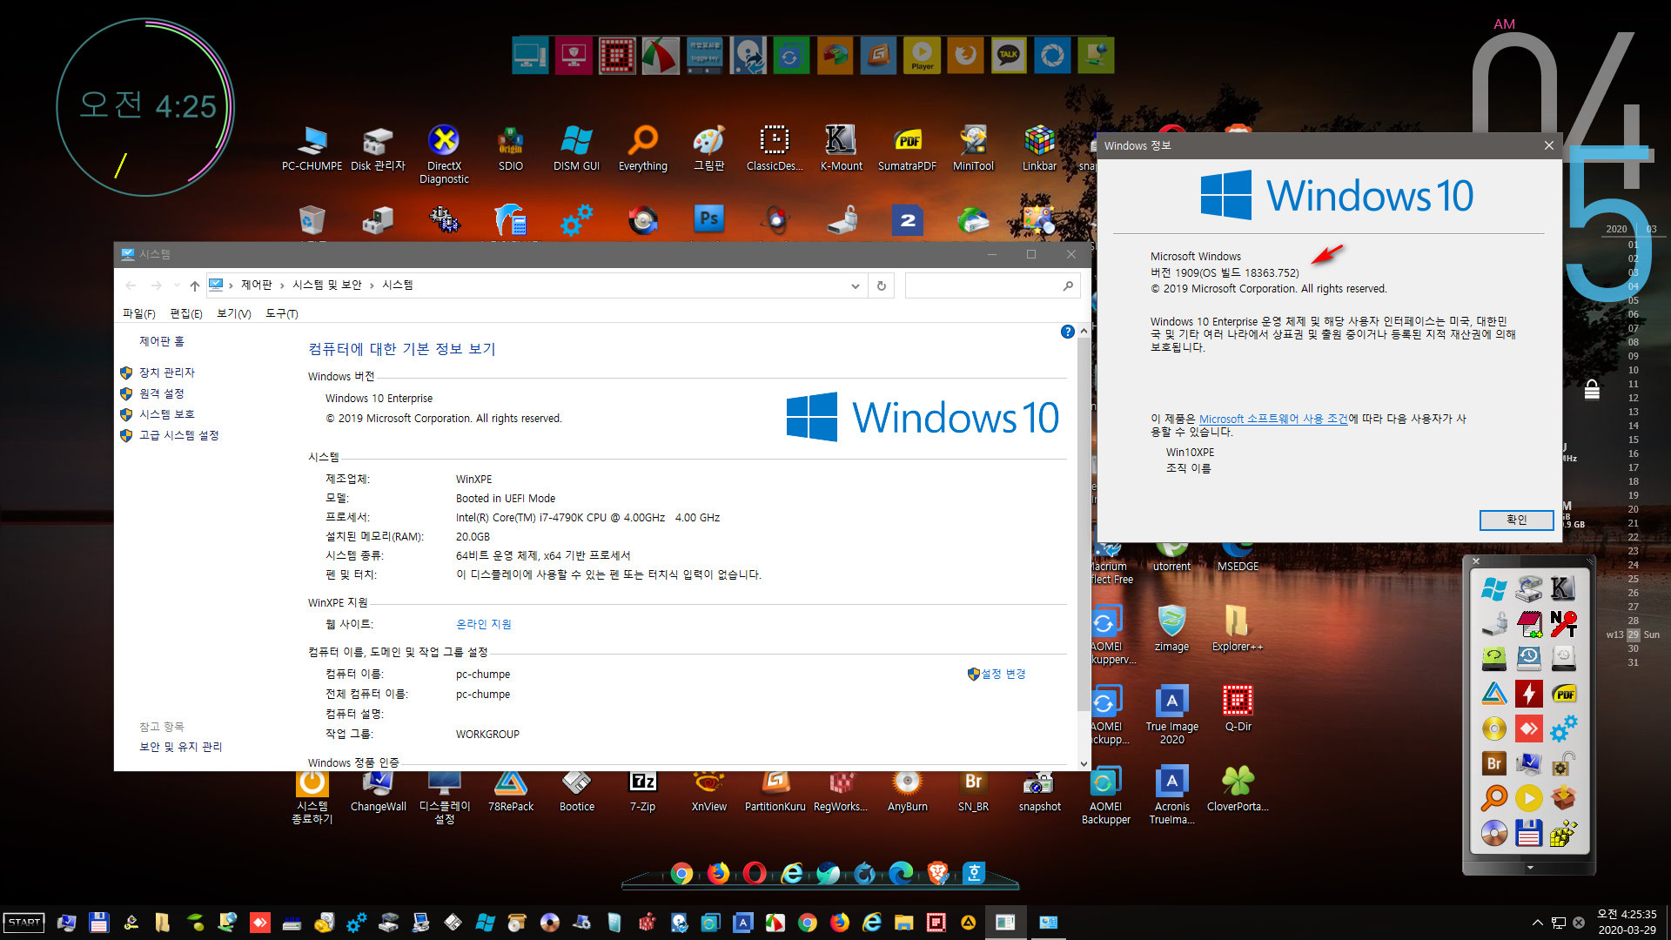Expand recent locations dropdown arrow

tap(177, 285)
